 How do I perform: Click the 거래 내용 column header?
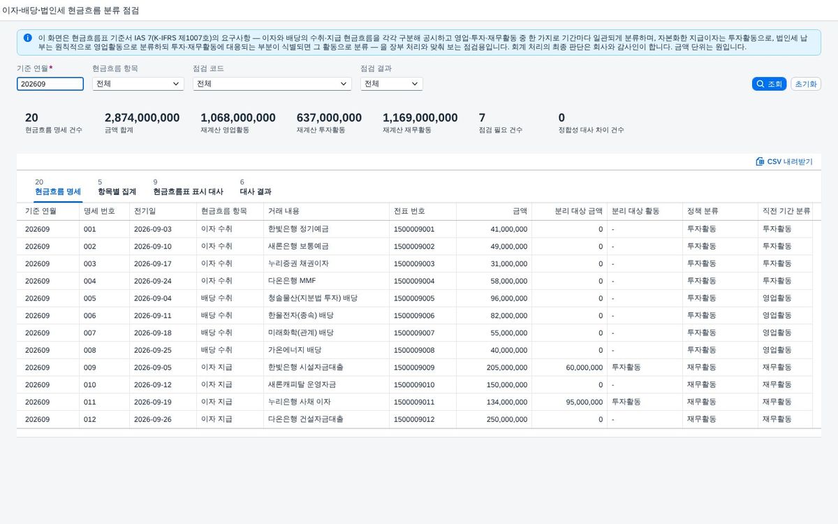(326, 212)
